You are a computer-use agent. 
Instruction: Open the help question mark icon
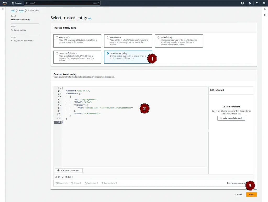tap(257, 3)
